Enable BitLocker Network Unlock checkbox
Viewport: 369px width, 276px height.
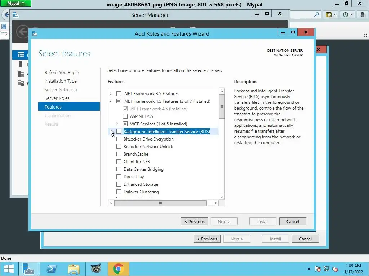click(x=119, y=147)
